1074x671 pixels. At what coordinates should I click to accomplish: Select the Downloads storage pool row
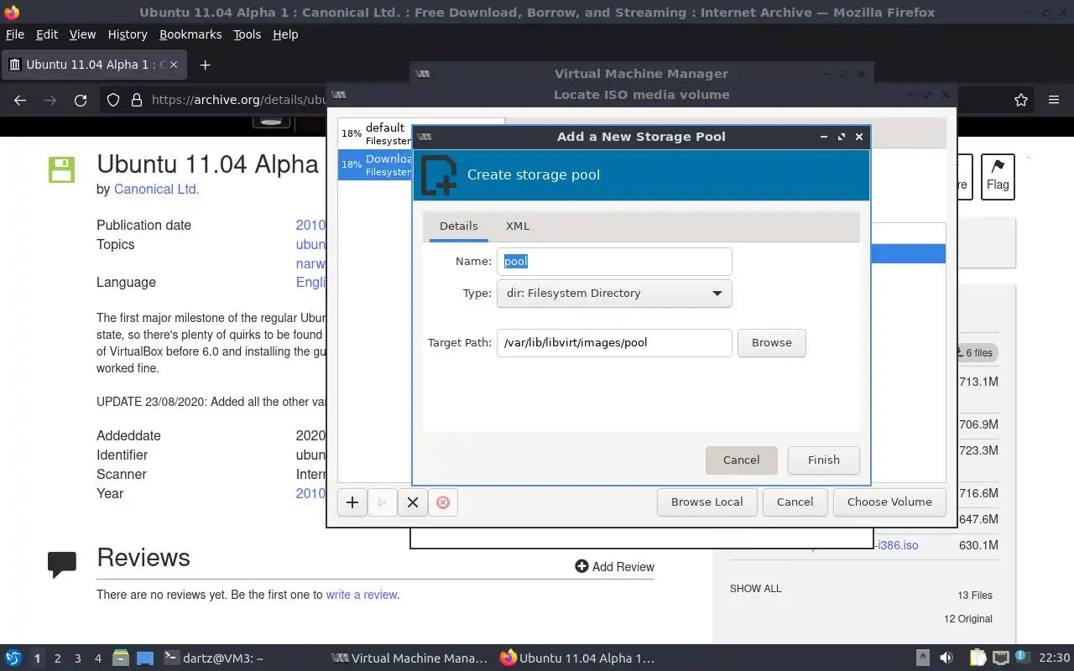point(376,164)
